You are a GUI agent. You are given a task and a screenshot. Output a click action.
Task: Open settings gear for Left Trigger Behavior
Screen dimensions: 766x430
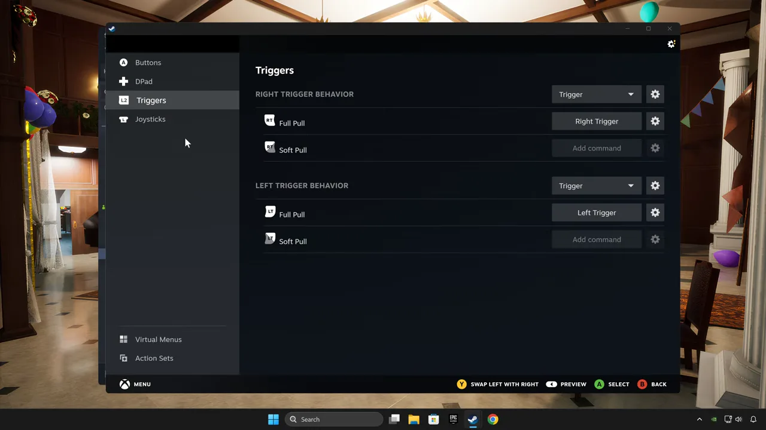coord(655,186)
